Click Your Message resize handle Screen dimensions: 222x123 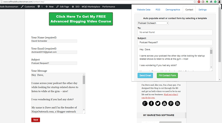pos(84,112)
